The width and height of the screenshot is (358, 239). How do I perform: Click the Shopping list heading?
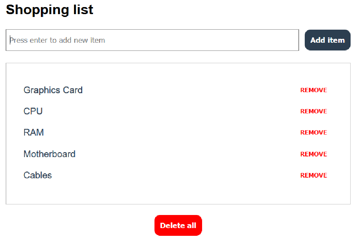(x=49, y=10)
